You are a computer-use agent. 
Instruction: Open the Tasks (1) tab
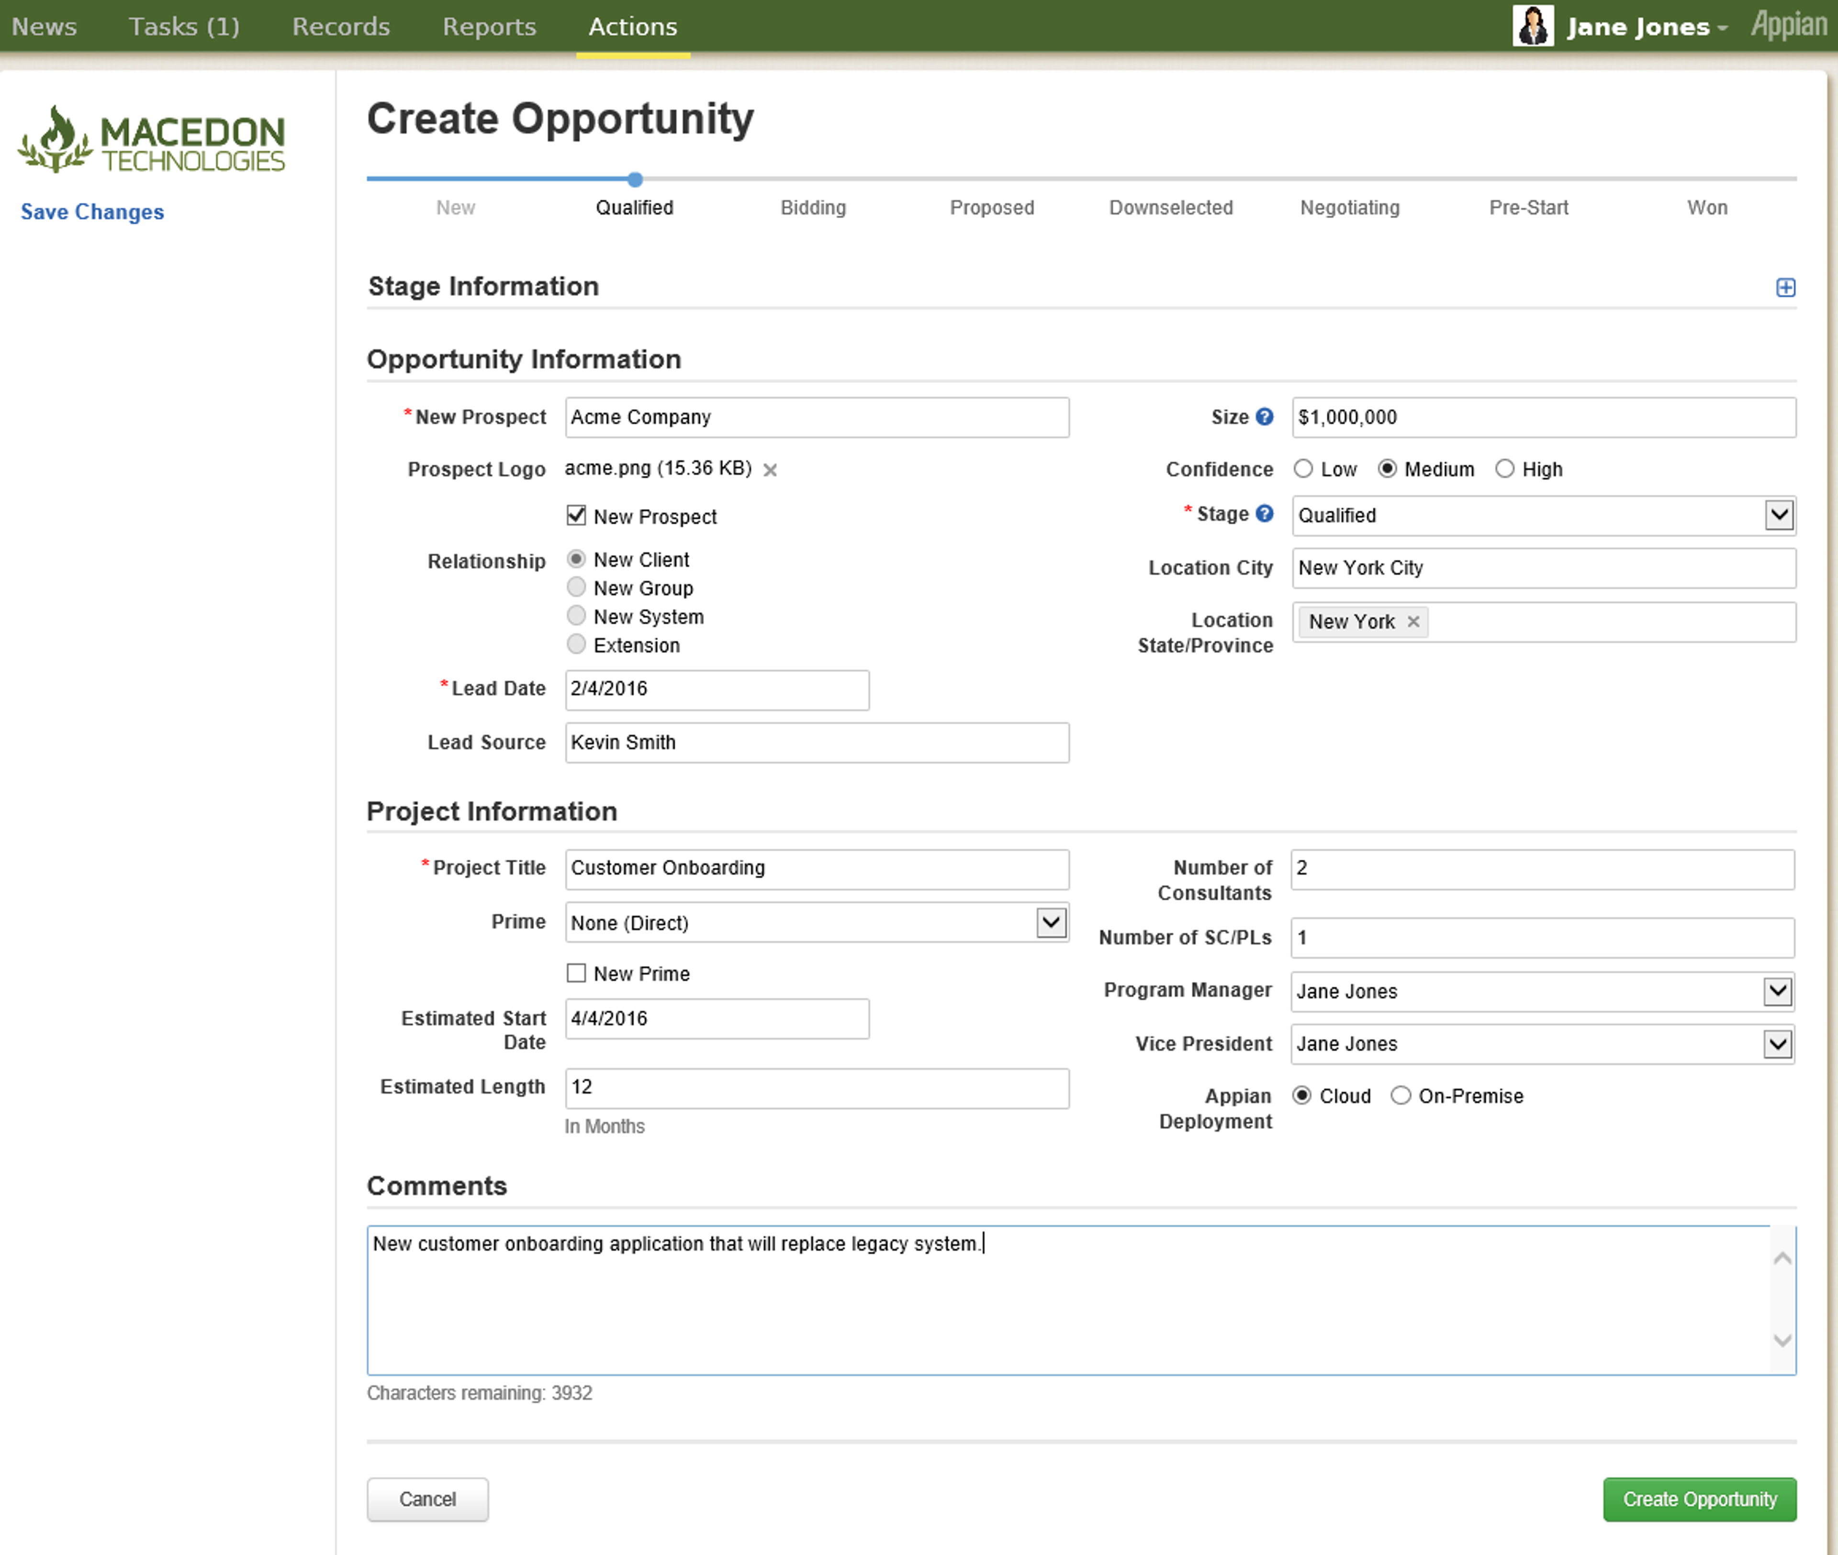tap(184, 26)
